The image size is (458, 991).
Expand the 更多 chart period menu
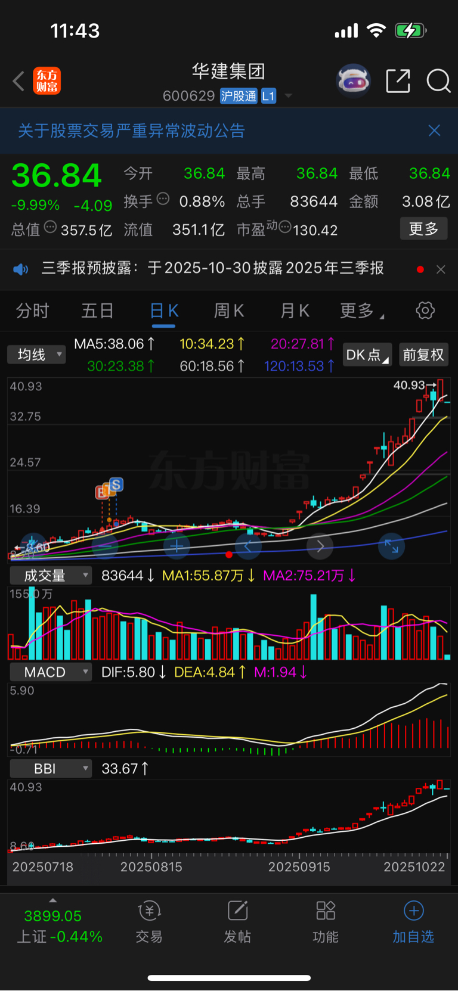click(x=361, y=310)
